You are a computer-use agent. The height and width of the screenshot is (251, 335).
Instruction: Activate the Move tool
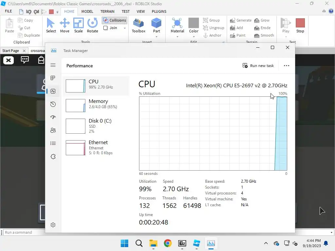coord(65,25)
